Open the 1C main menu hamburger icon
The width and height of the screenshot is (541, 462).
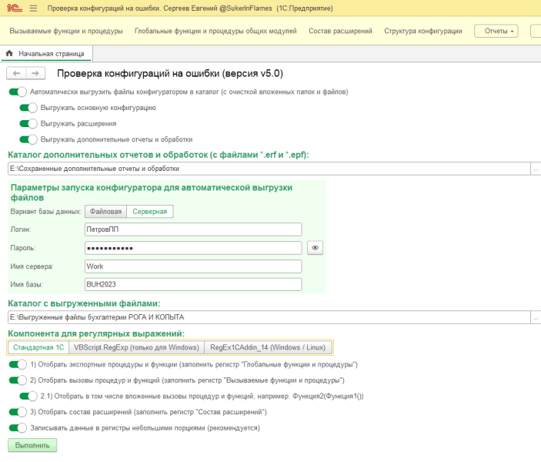(33, 8)
